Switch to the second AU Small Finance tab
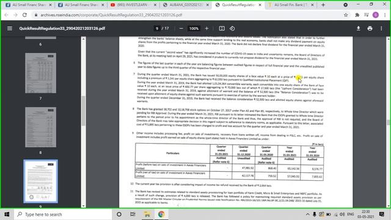391x220 pixels. (x=81, y=5)
